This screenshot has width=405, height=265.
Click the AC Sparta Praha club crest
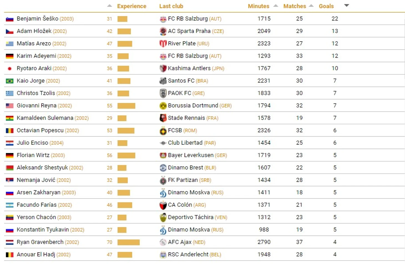click(163, 31)
